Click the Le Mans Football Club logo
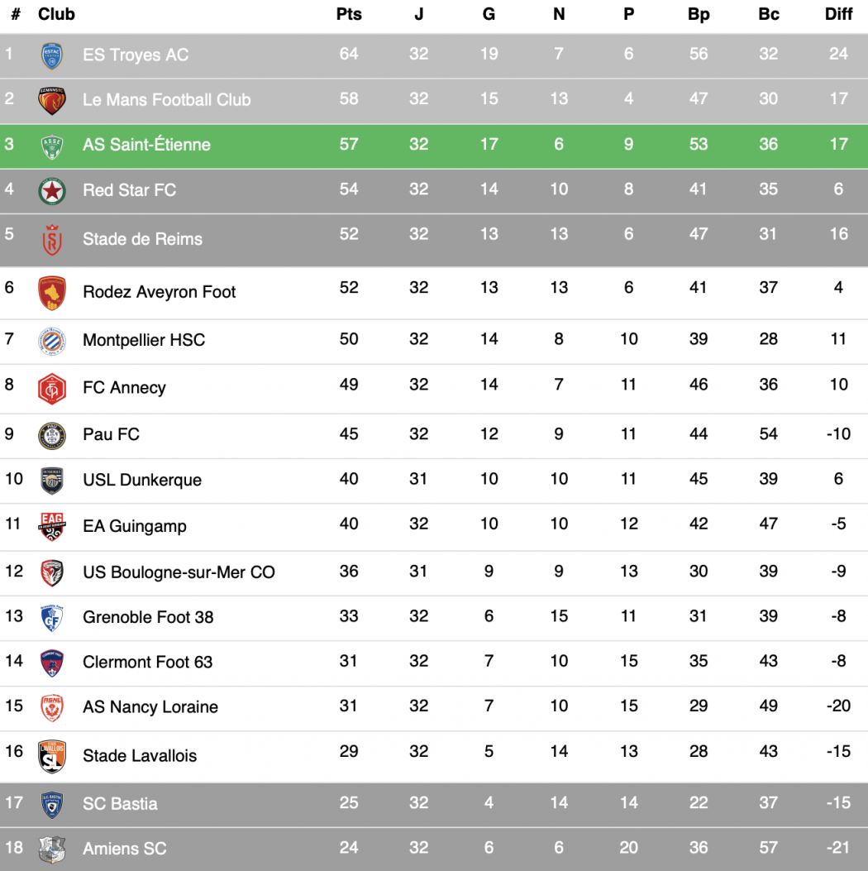Viewport: 868px width, 871px height. [x=52, y=100]
